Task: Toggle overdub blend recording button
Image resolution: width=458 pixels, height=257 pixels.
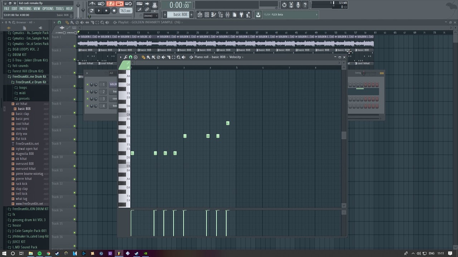Action: tap(119, 4)
